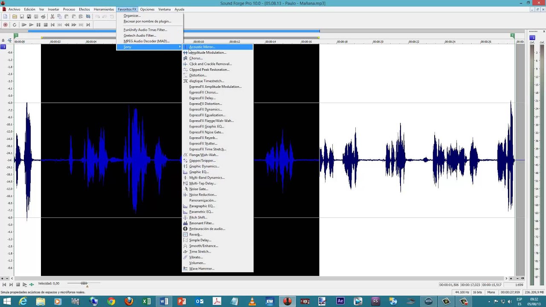Click Play All button in transport

pyautogui.click(x=24, y=25)
